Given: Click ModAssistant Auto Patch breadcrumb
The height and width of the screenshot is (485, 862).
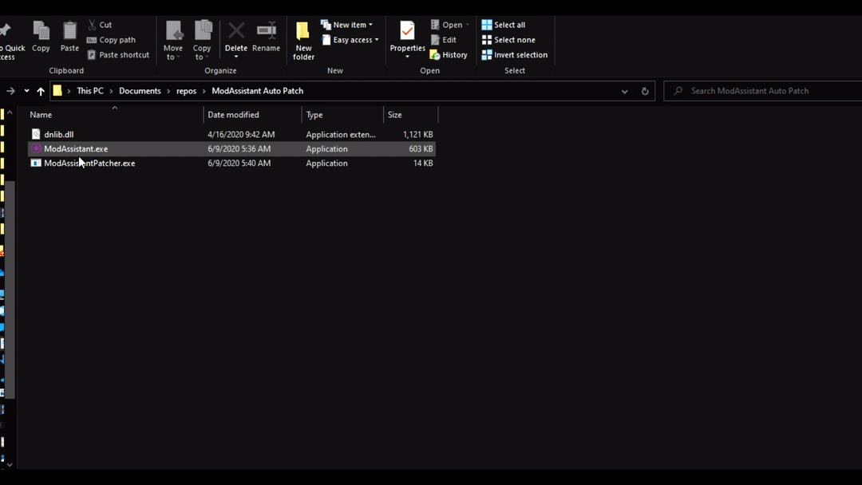Looking at the screenshot, I should click(x=257, y=91).
